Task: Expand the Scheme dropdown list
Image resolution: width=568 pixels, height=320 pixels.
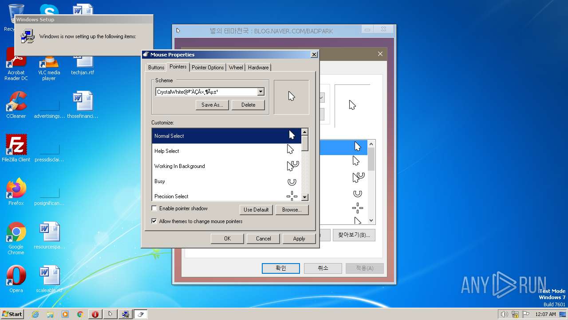Action: pos(261,92)
